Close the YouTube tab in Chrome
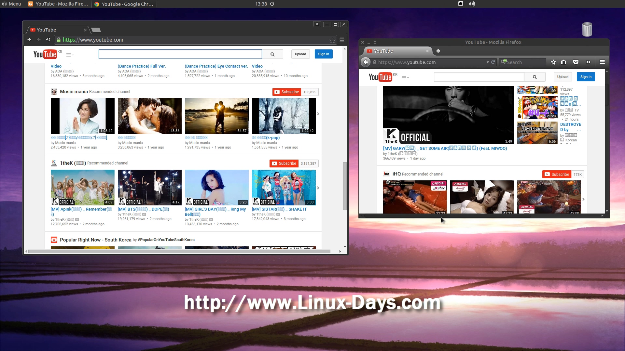Screen dimensions: 625x351 (85, 30)
